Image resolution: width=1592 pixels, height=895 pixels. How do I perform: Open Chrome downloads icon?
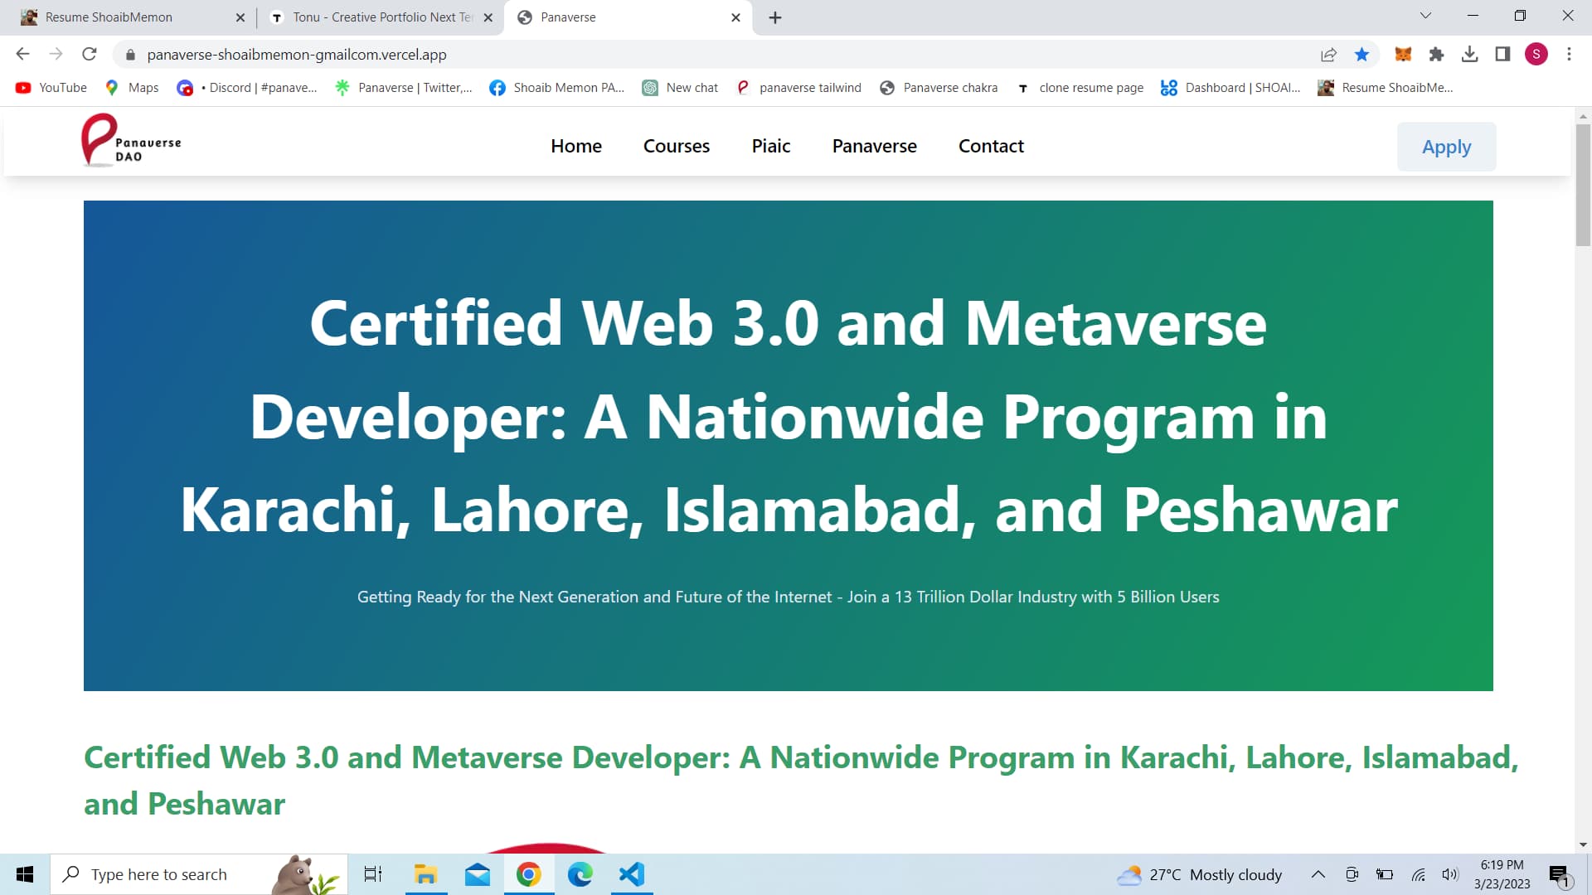click(x=1469, y=55)
